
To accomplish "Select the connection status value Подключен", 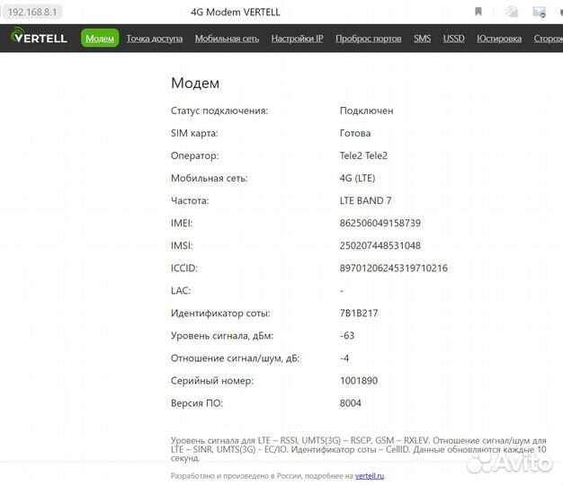I will (x=366, y=110).
